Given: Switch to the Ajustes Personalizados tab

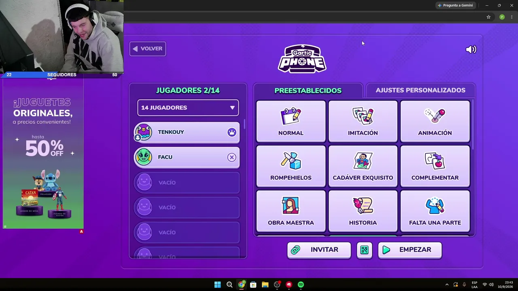Looking at the screenshot, I should [x=420, y=90].
